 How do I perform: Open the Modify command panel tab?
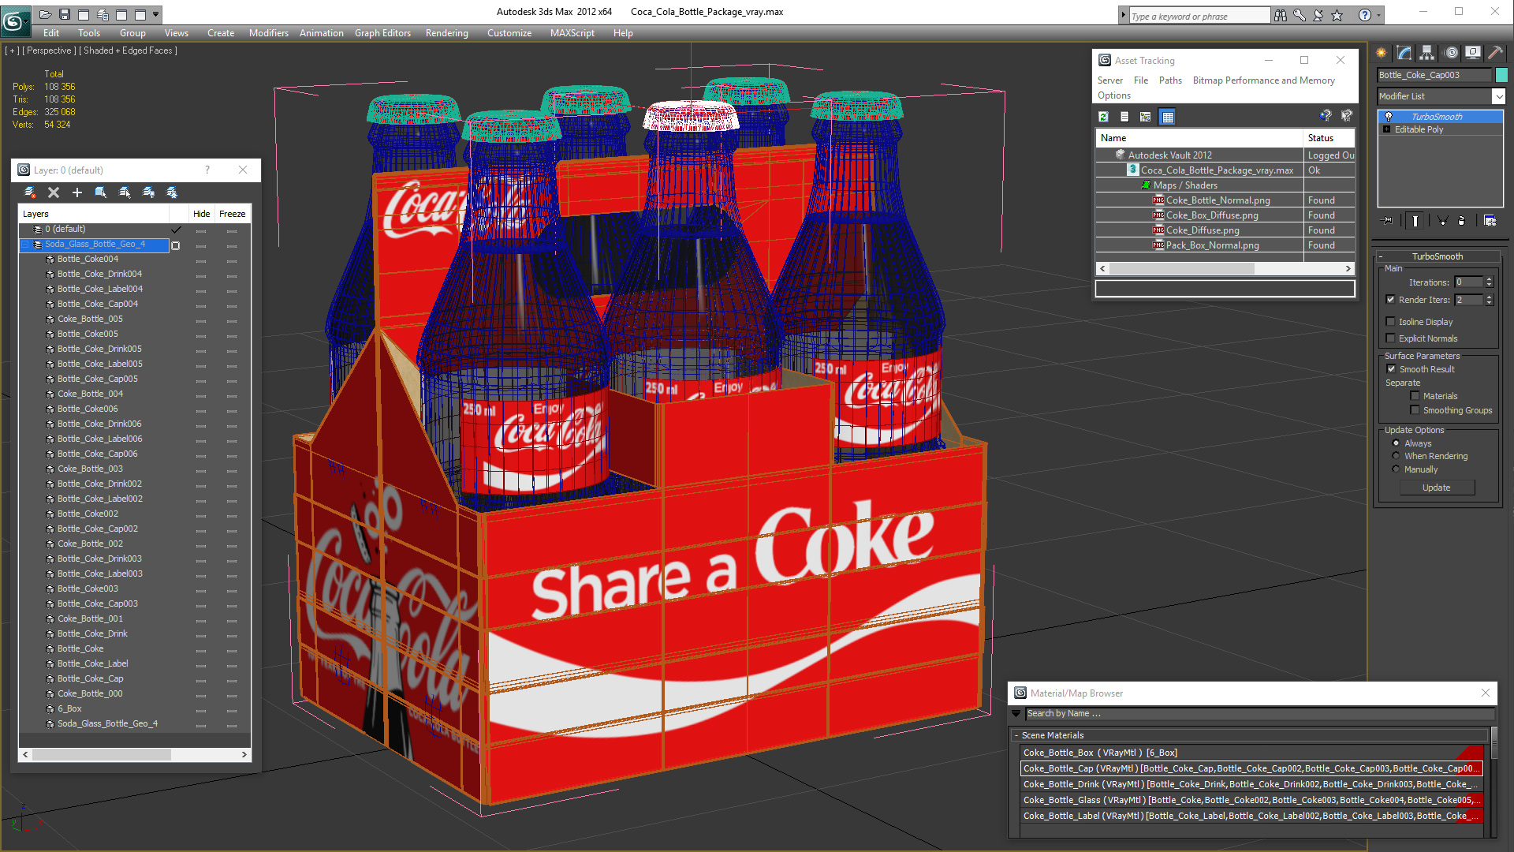point(1404,53)
